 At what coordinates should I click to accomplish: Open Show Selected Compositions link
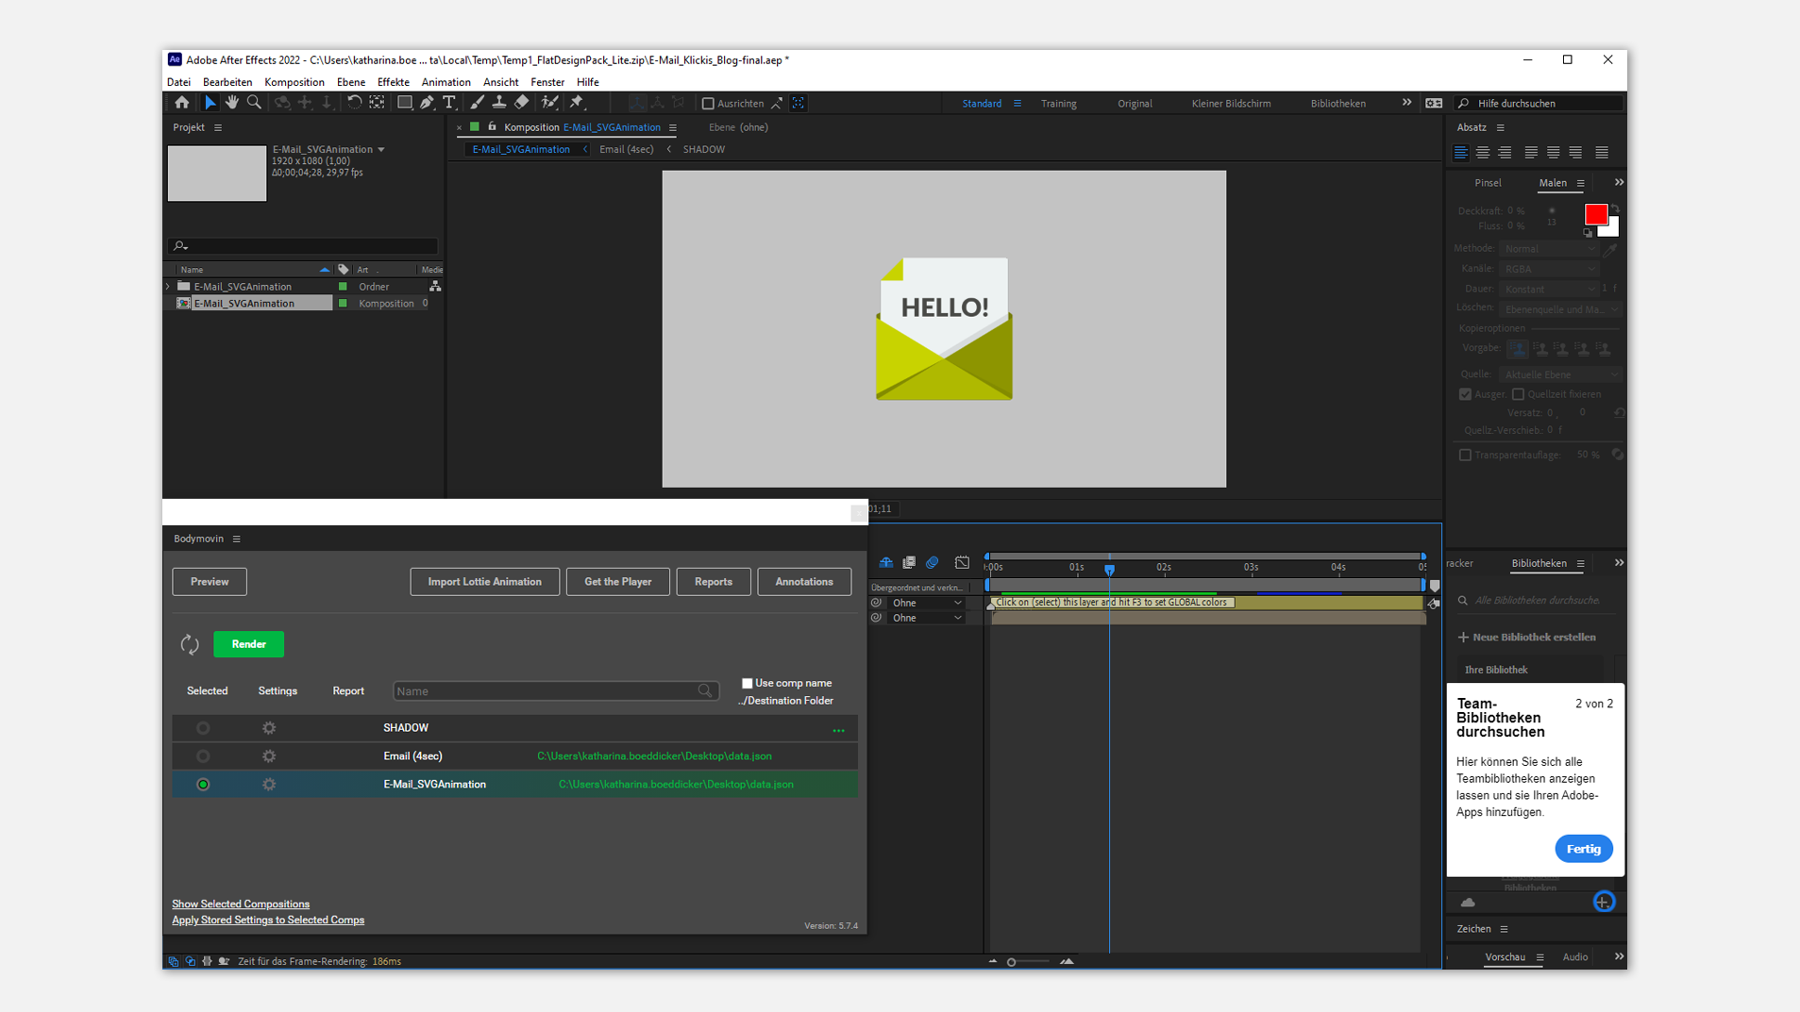(241, 904)
